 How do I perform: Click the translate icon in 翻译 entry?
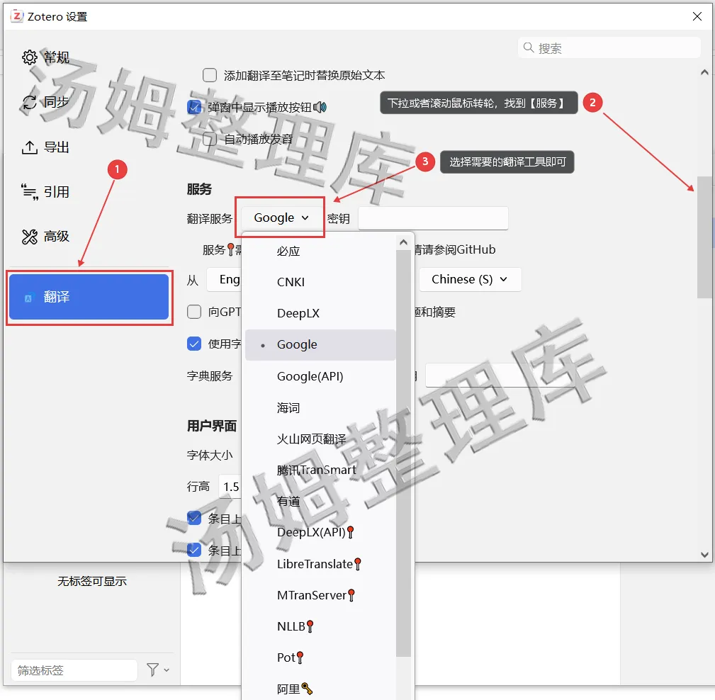point(28,298)
